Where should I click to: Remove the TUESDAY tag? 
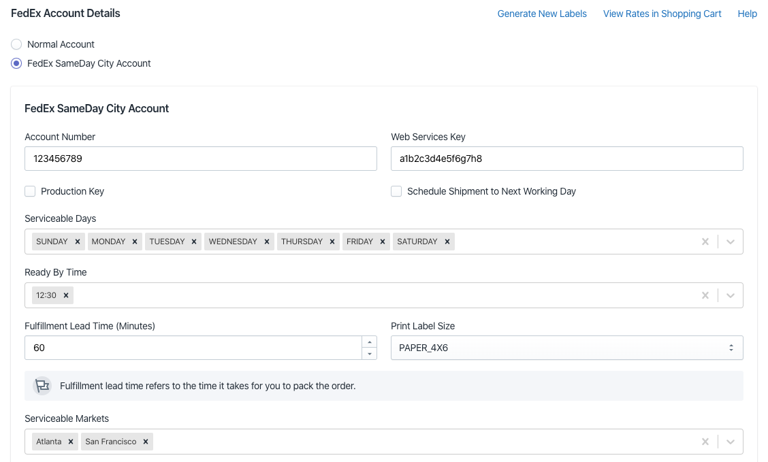(x=194, y=242)
